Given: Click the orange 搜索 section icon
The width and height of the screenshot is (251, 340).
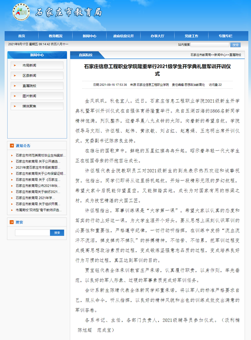Looking at the screenshot, I should (x=12, y=222).
